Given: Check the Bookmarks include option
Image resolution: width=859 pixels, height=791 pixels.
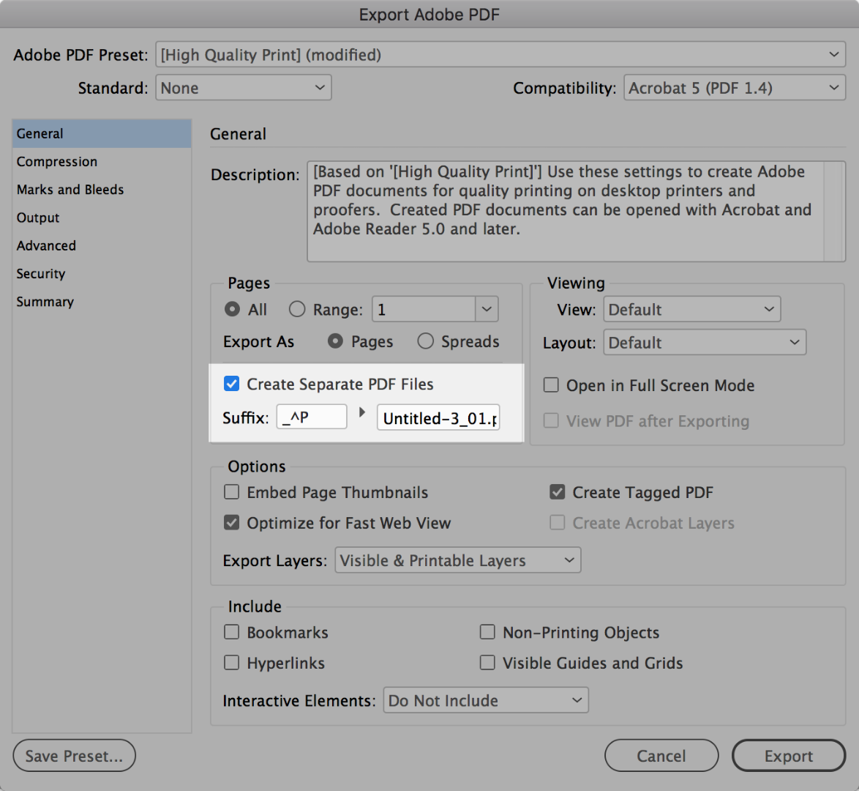Looking at the screenshot, I should click(232, 632).
